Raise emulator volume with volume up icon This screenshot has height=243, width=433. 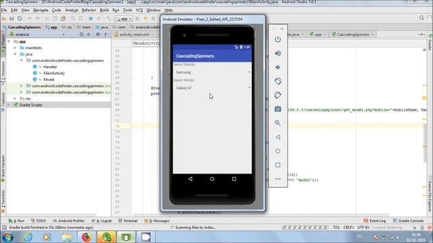tap(278, 53)
